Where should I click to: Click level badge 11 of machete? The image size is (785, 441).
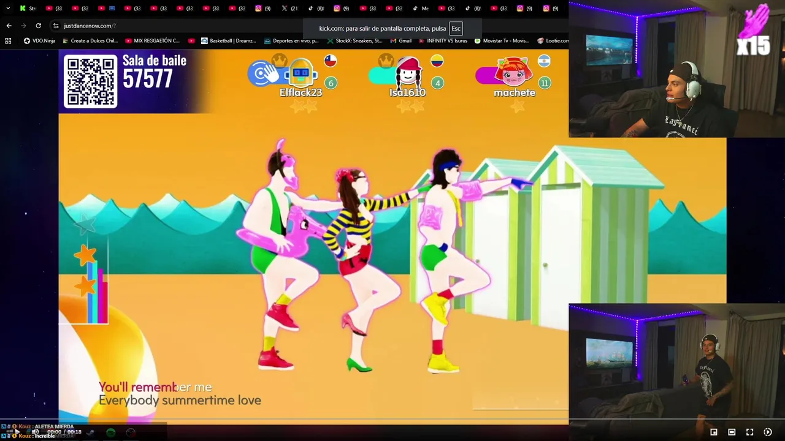tap(544, 83)
